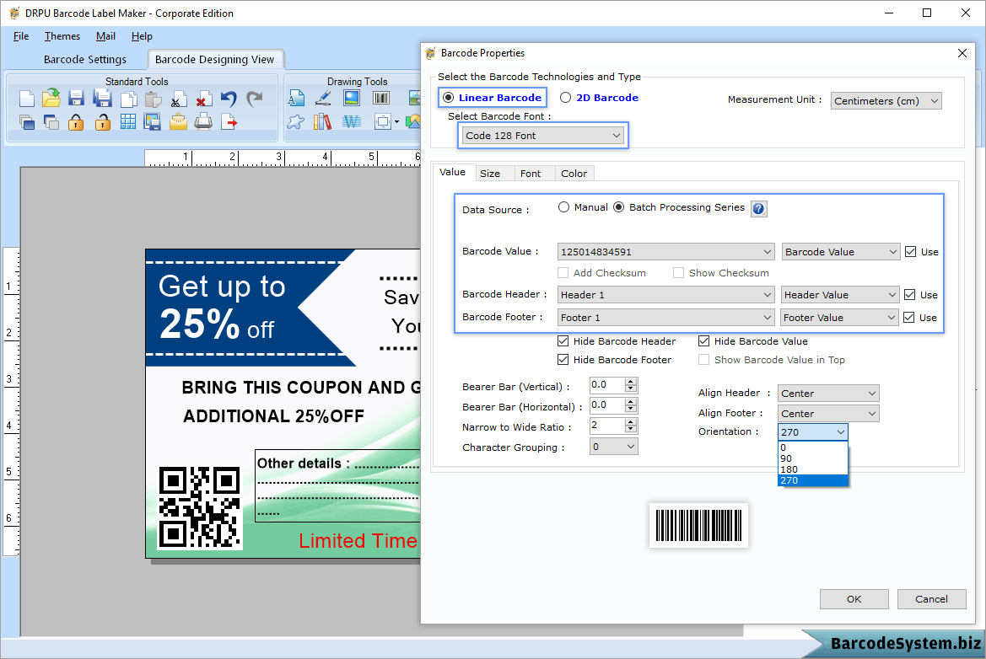Open the Select Barcode Font dropdown
Image resolution: width=986 pixels, height=659 pixels.
[542, 135]
